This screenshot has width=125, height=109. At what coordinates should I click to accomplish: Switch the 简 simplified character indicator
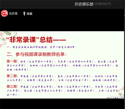pos(115,98)
